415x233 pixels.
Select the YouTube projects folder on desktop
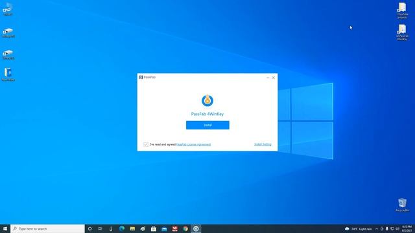[402, 10]
